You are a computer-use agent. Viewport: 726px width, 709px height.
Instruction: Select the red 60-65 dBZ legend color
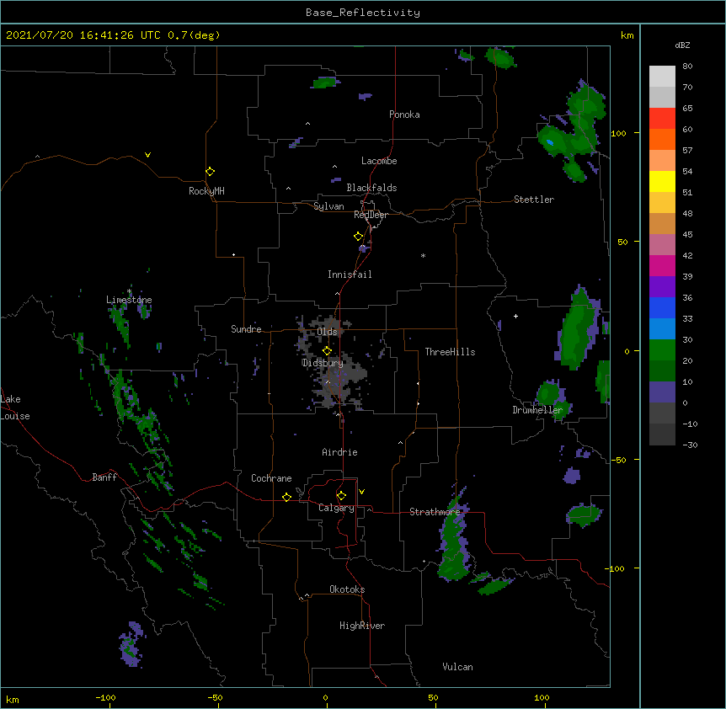[662, 119]
